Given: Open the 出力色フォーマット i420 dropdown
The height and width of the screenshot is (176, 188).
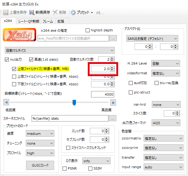Looking at the screenshot, I should 166,123.
